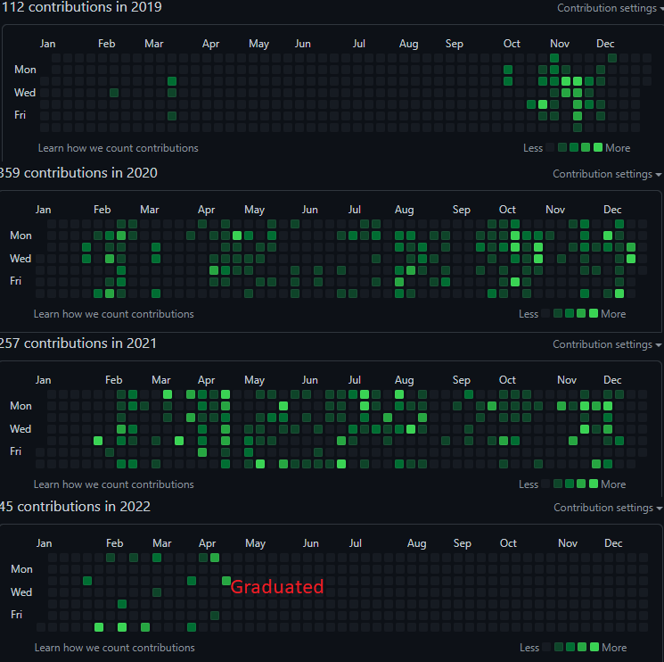Click the only green February cell in 2019
The image size is (664, 662).
point(114,93)
